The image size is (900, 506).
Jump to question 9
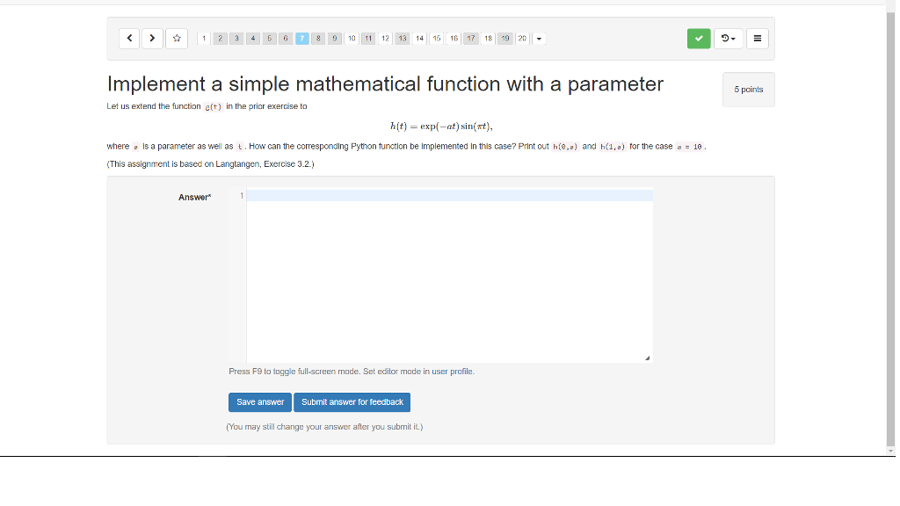(335, 39)
